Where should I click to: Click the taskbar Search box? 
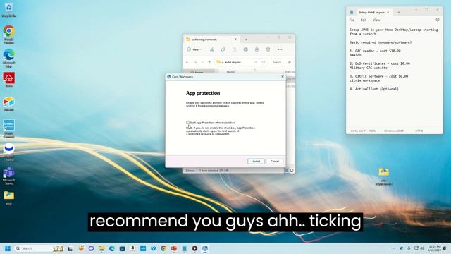click(39, 248)
